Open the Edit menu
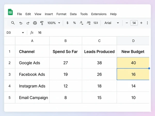Viewport: 155px width, 116px height. pyautogui.click(x=28, y=14)
